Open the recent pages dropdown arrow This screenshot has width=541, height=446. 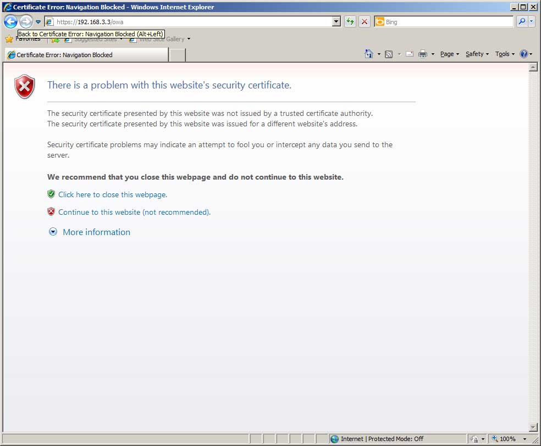(38, 22)
